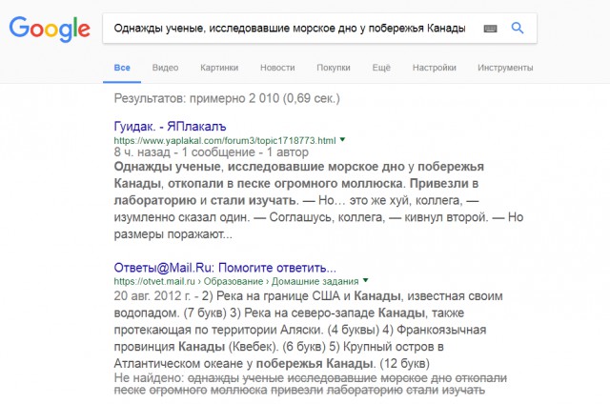Open the on-screen keyboard icon
Viewport: 610px width, 404px height.
pos(490,29)
